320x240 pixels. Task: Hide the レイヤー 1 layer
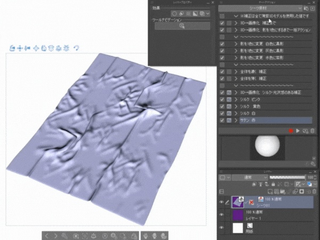click(221, 215)
